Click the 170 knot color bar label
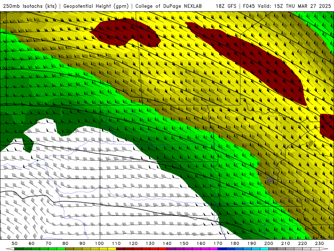334x251 pixels. (x=218, y=243)
